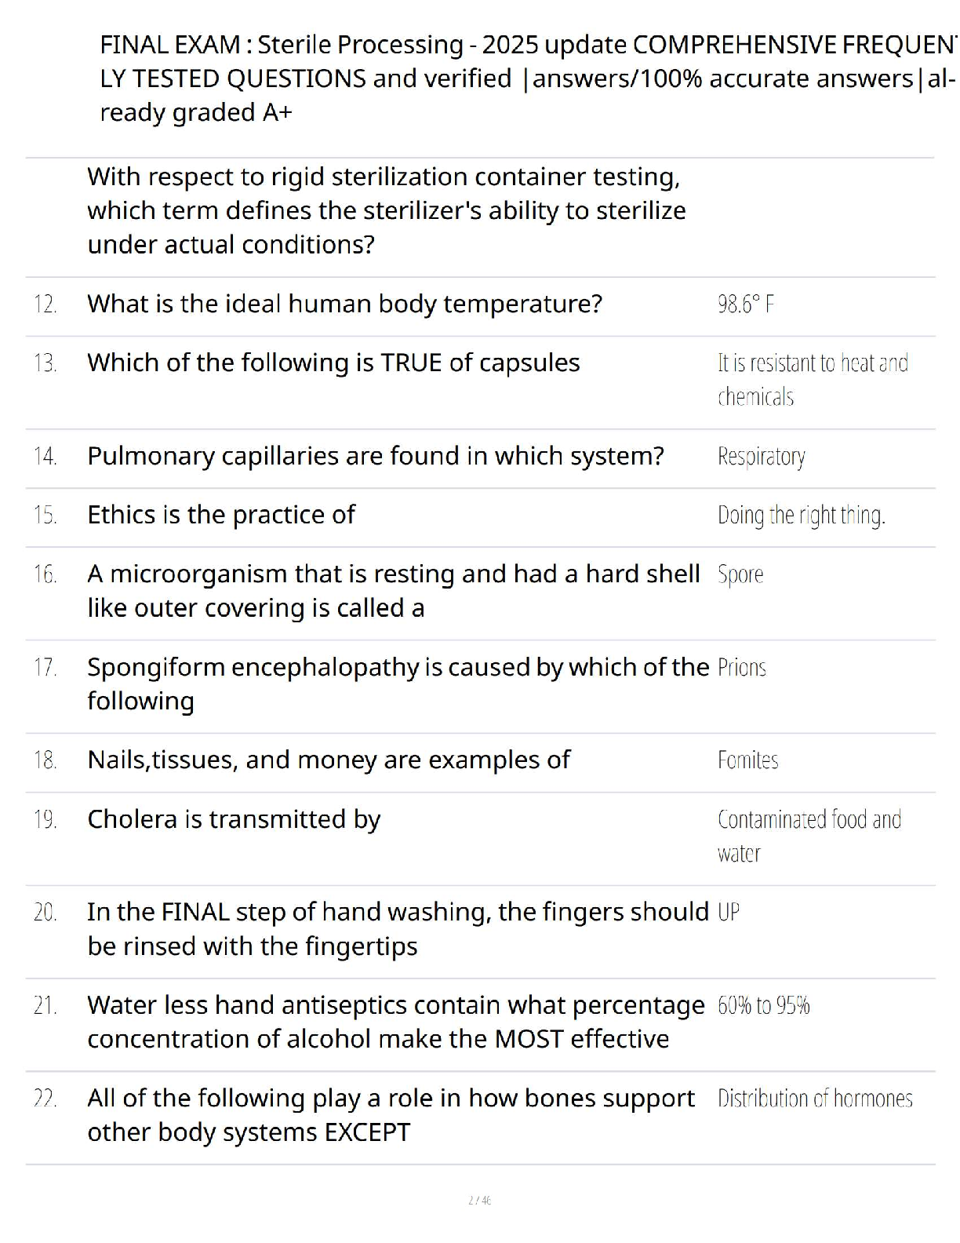Screen dimensions: 960x1243
Task: Click question 20 about final hand washing step
Action: click(397, 928)
